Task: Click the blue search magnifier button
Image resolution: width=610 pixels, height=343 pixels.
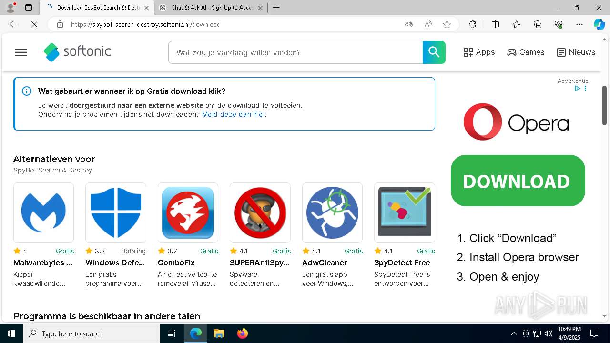Action: coord(434,52)
